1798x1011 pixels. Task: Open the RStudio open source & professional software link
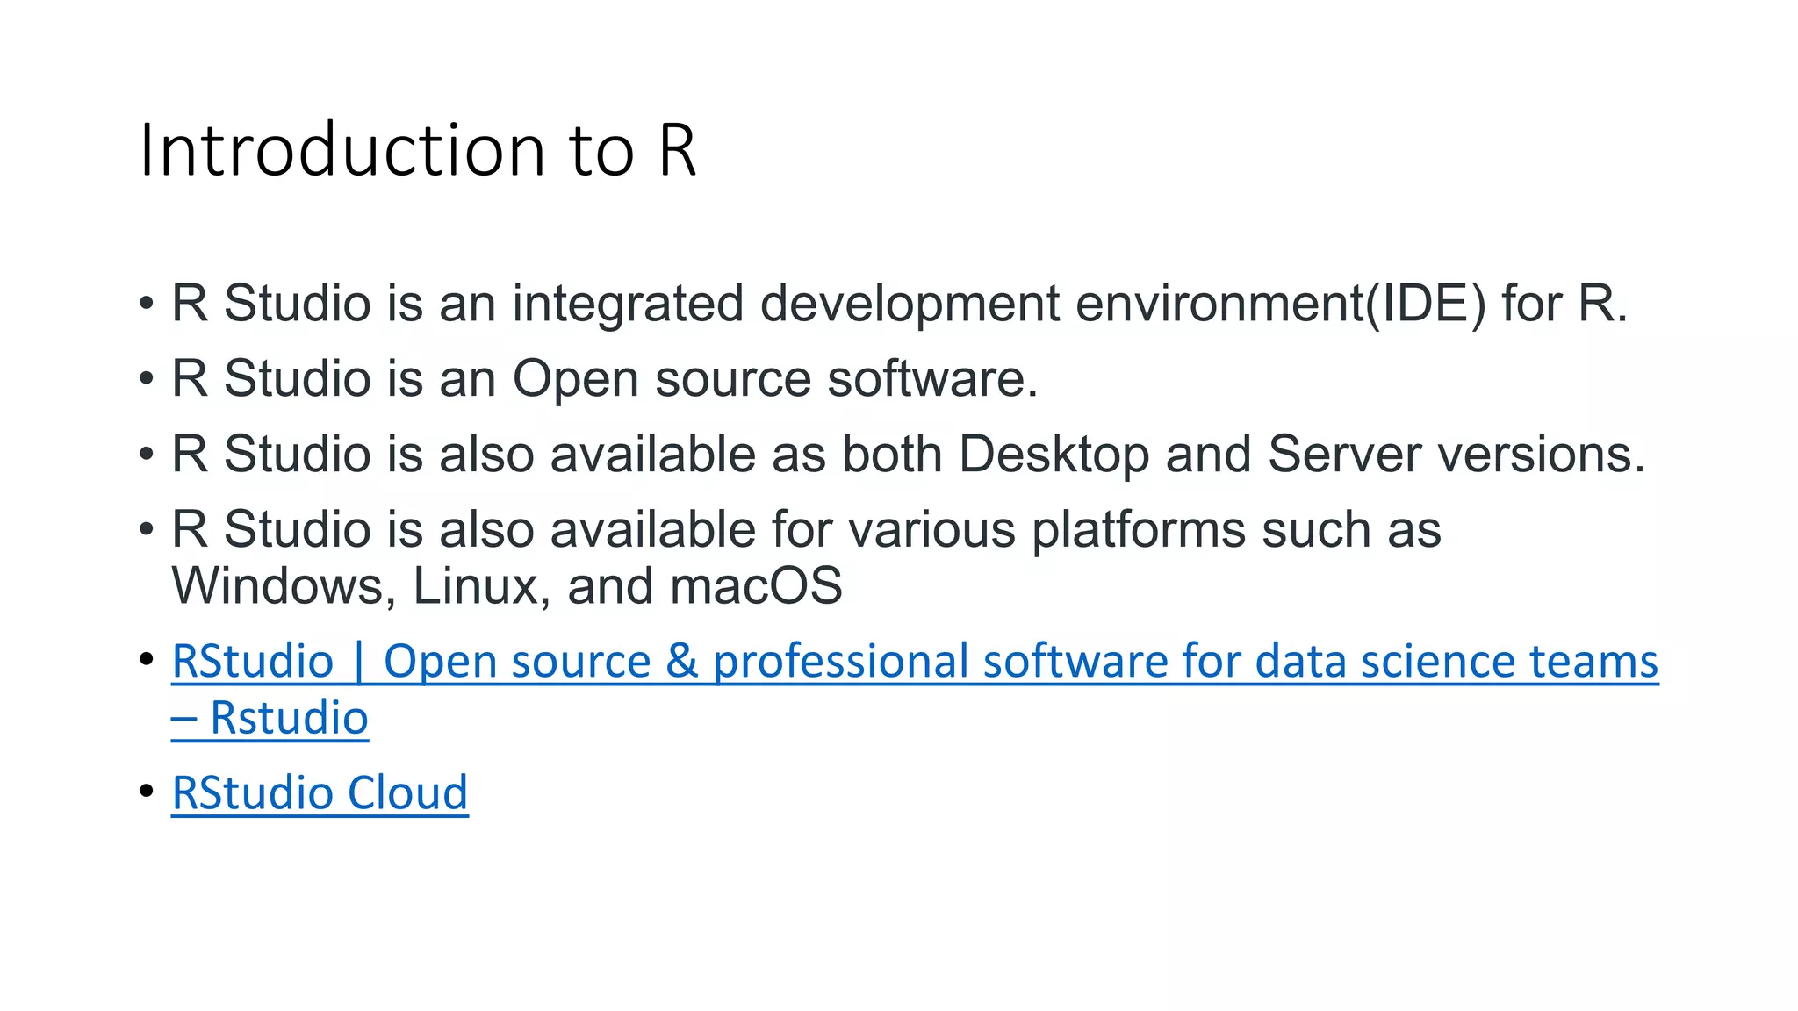913,662
